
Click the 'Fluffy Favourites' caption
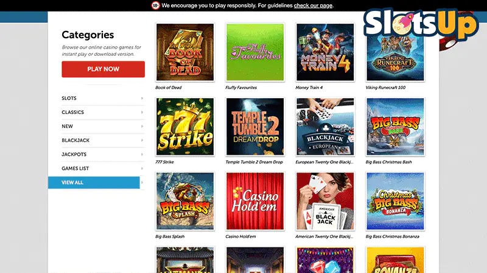(x=241, y=87)
